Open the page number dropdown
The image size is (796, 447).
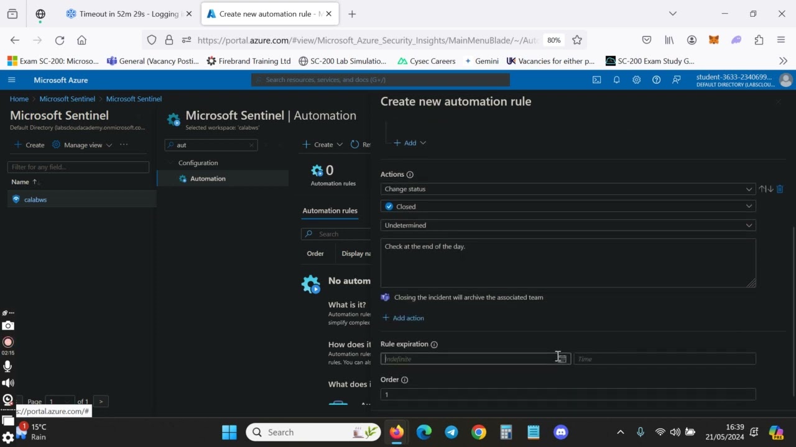click(x=60, y=402)
